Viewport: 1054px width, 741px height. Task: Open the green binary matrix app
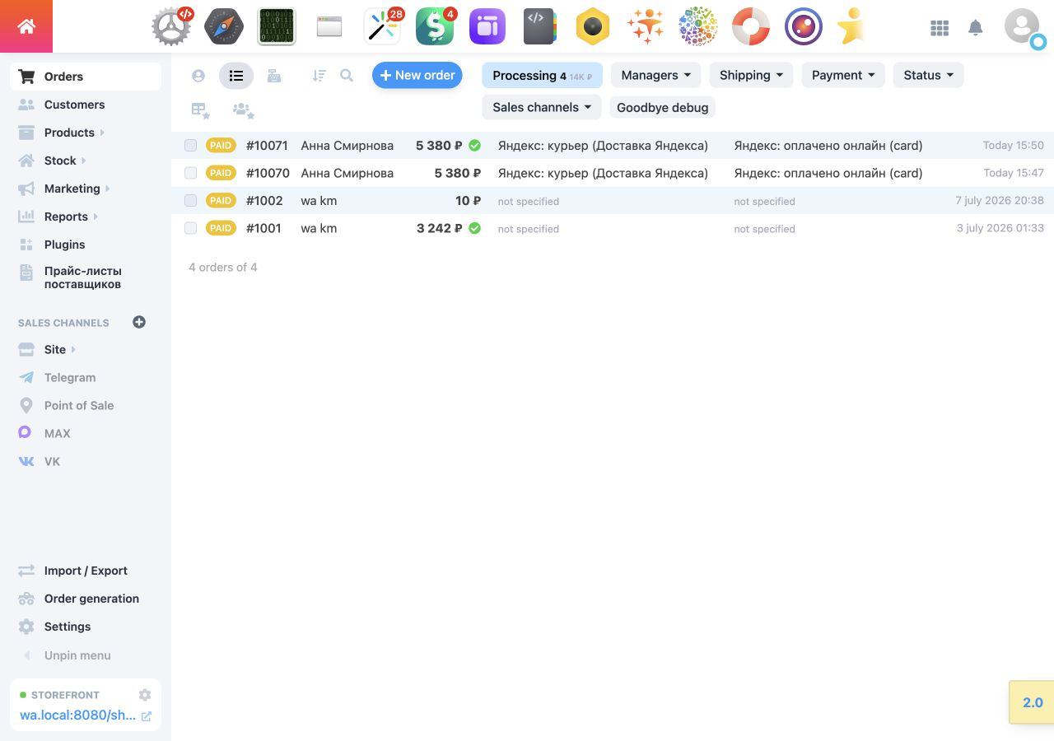277,26
